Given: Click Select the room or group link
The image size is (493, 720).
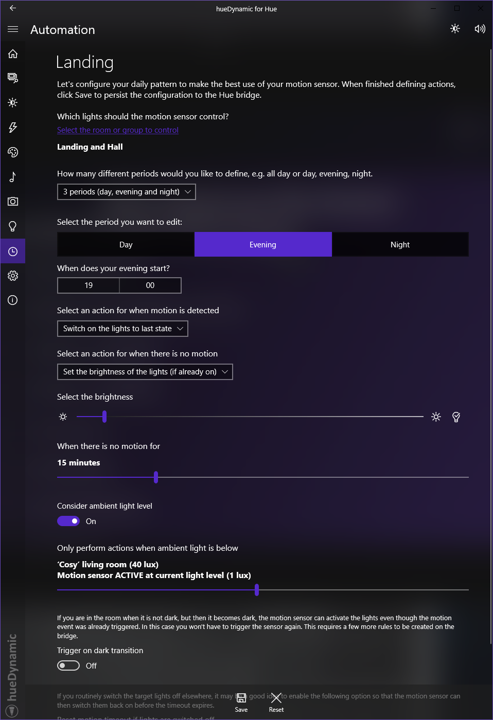Looking at the screenshot, I should tap(118, 130).
